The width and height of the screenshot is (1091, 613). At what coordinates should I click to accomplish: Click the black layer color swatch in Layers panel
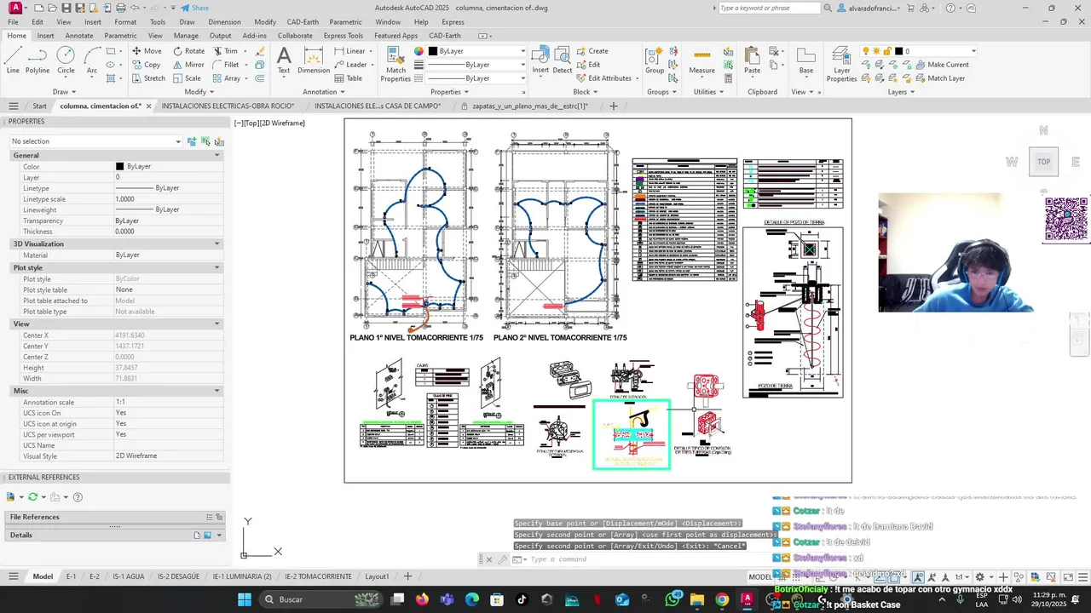[898, 51]
